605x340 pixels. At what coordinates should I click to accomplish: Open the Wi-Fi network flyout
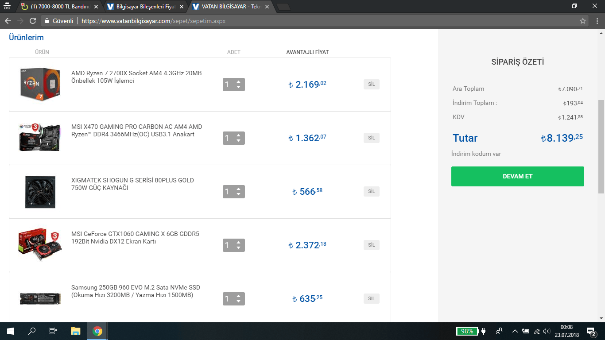click(537, 331)
